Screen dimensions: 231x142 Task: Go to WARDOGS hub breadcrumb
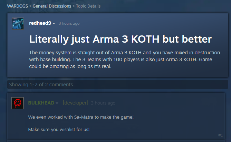tap(18, 6)
